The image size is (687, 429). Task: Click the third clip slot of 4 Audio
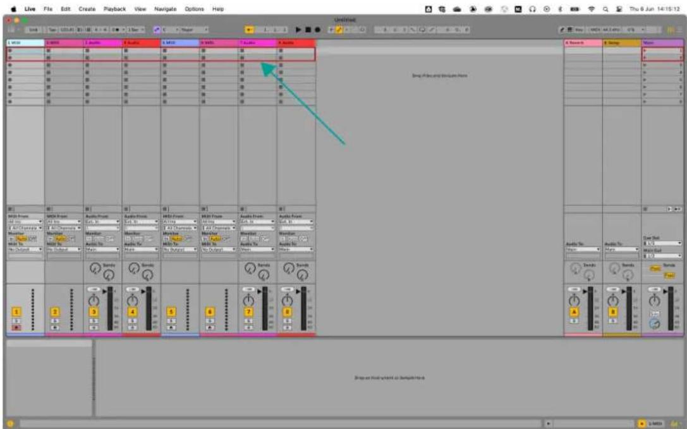(141, 65)
